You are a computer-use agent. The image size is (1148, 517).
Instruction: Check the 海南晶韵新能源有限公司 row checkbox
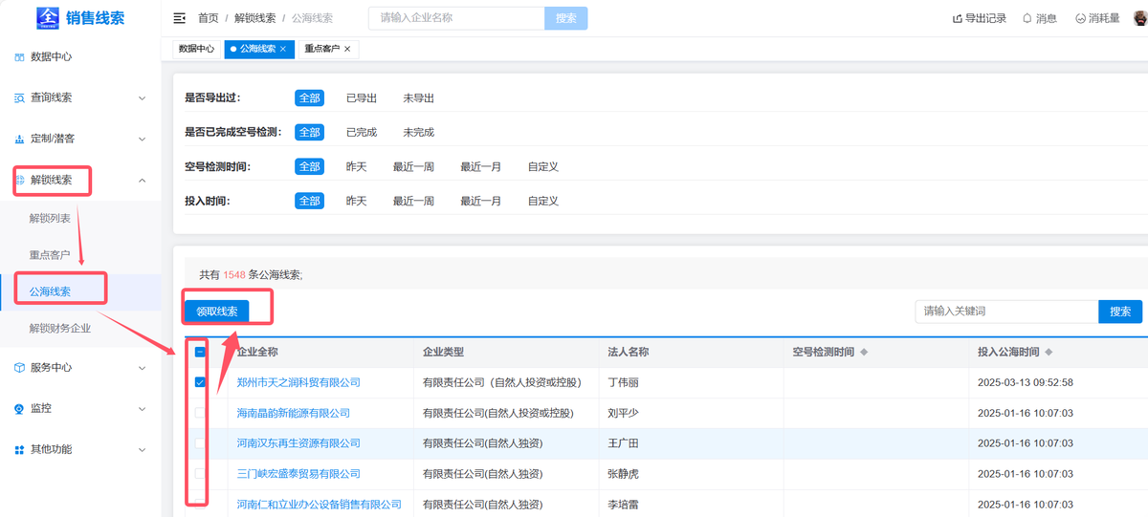coord(200,413)
